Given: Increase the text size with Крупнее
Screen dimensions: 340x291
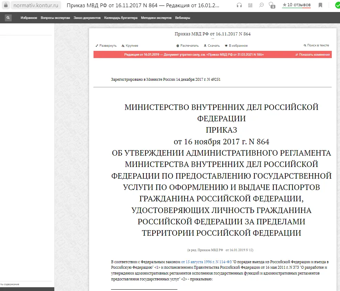Looking at the screenshot, I should 130,46.
